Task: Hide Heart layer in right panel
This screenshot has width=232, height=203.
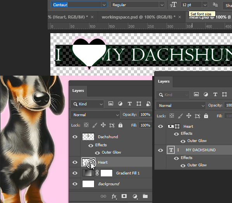Action: click(x=160, y=126)
